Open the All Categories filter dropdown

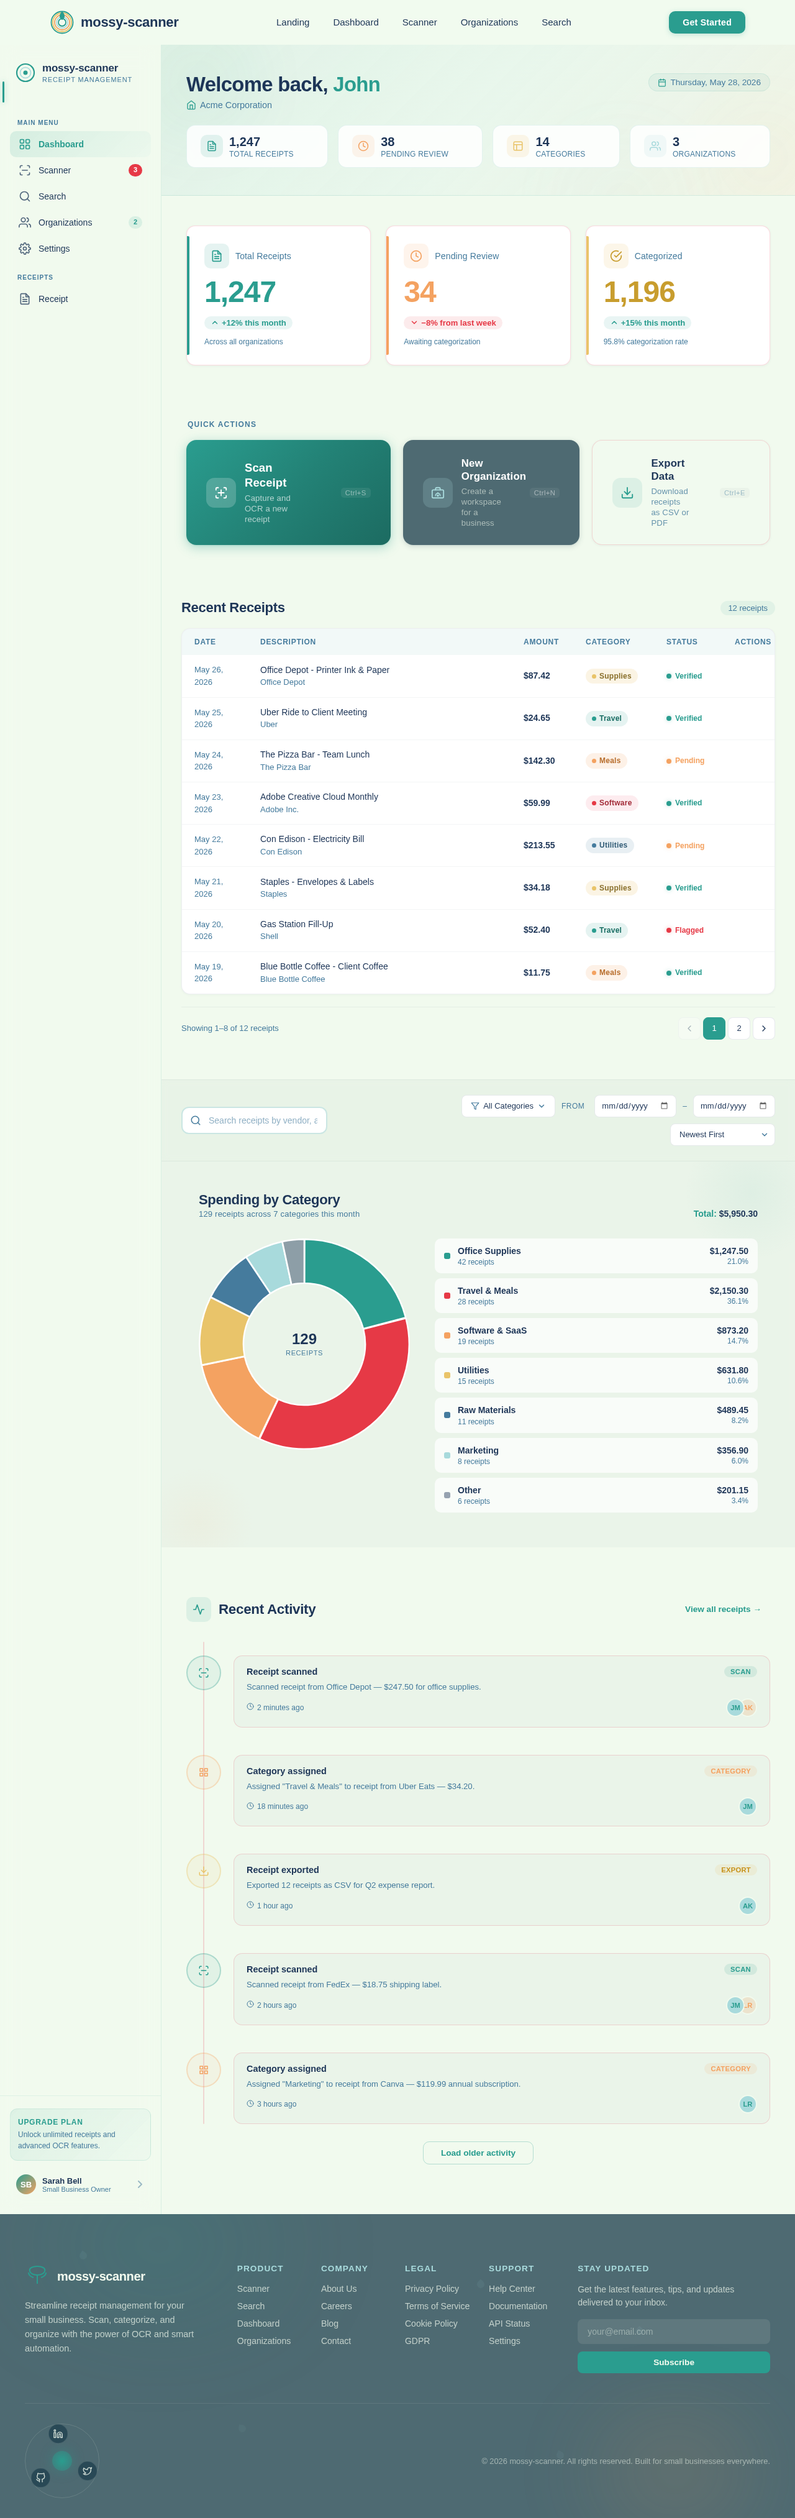[508, 1106]
